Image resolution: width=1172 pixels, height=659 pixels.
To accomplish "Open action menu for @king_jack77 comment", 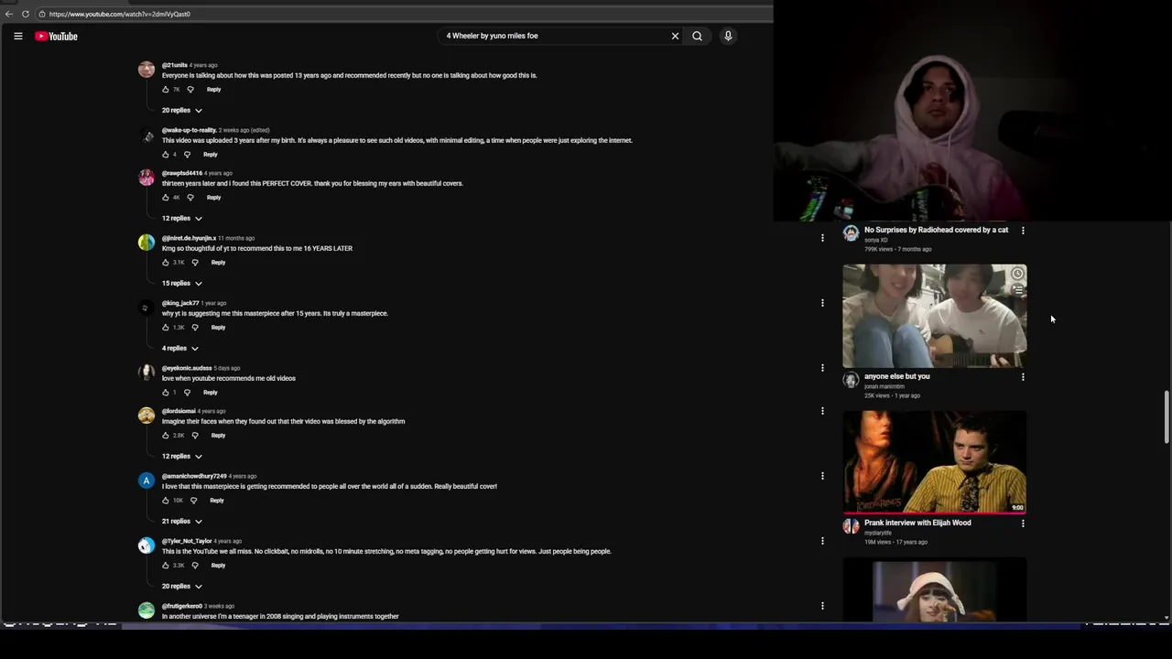I will [x=822, y=303].
